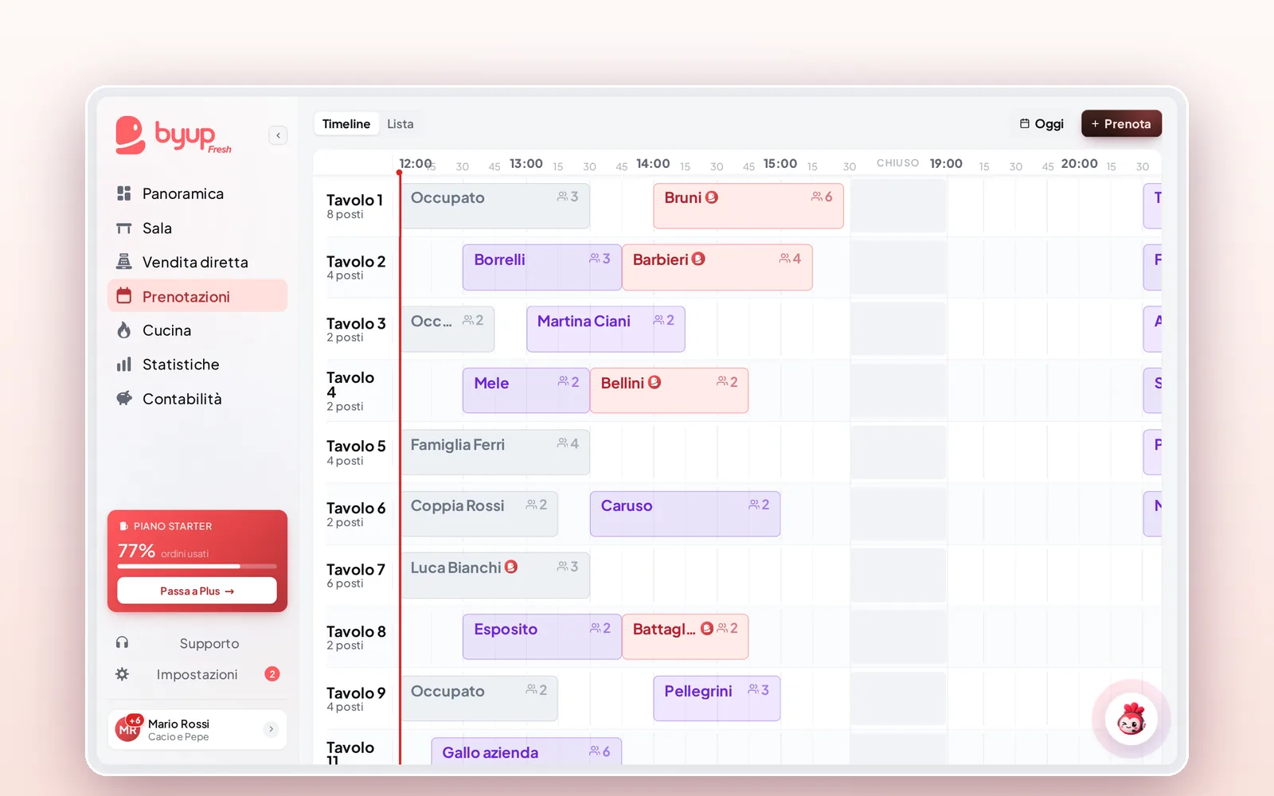Open Vendita diretta register icon
This screenshot has width=1274, height=796.
(x=124, y=262)
